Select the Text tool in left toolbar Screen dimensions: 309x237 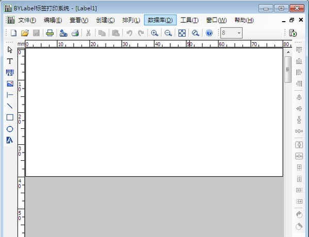tap(10, 61)
